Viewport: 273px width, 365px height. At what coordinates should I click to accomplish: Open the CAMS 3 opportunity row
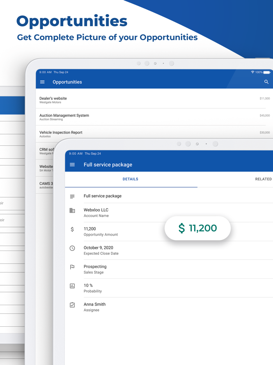(x=45, y=185)
